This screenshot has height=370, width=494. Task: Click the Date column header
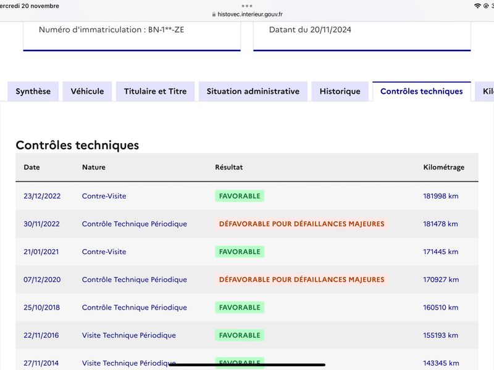(32, 167)
